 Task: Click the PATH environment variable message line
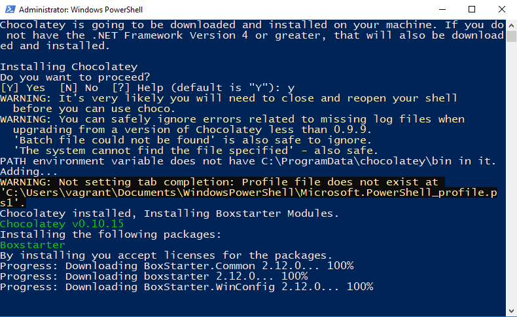[x=248, y=161]
